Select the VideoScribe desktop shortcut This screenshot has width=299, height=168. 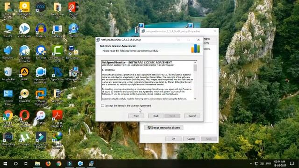24,30
